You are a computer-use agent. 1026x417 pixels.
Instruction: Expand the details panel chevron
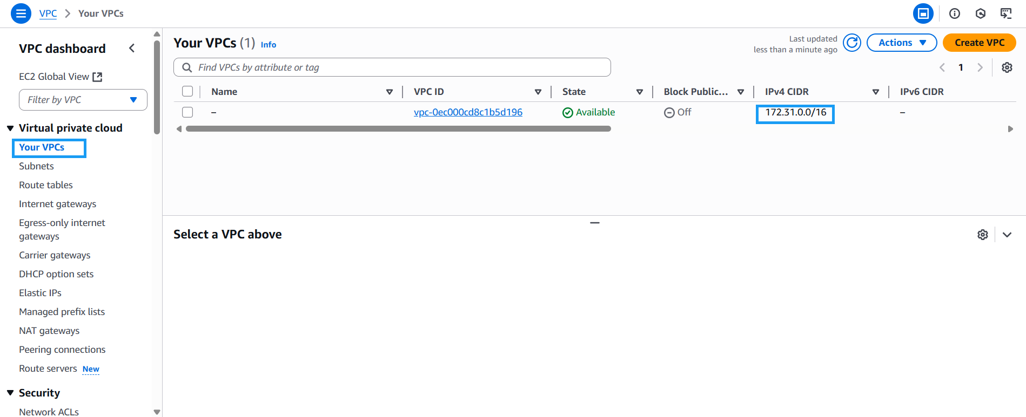click(x=1007, y=235)
